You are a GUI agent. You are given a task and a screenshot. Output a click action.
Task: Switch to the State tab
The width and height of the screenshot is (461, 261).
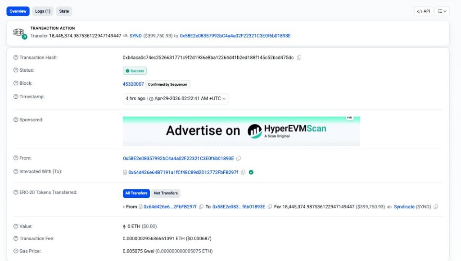pos(64,11)
